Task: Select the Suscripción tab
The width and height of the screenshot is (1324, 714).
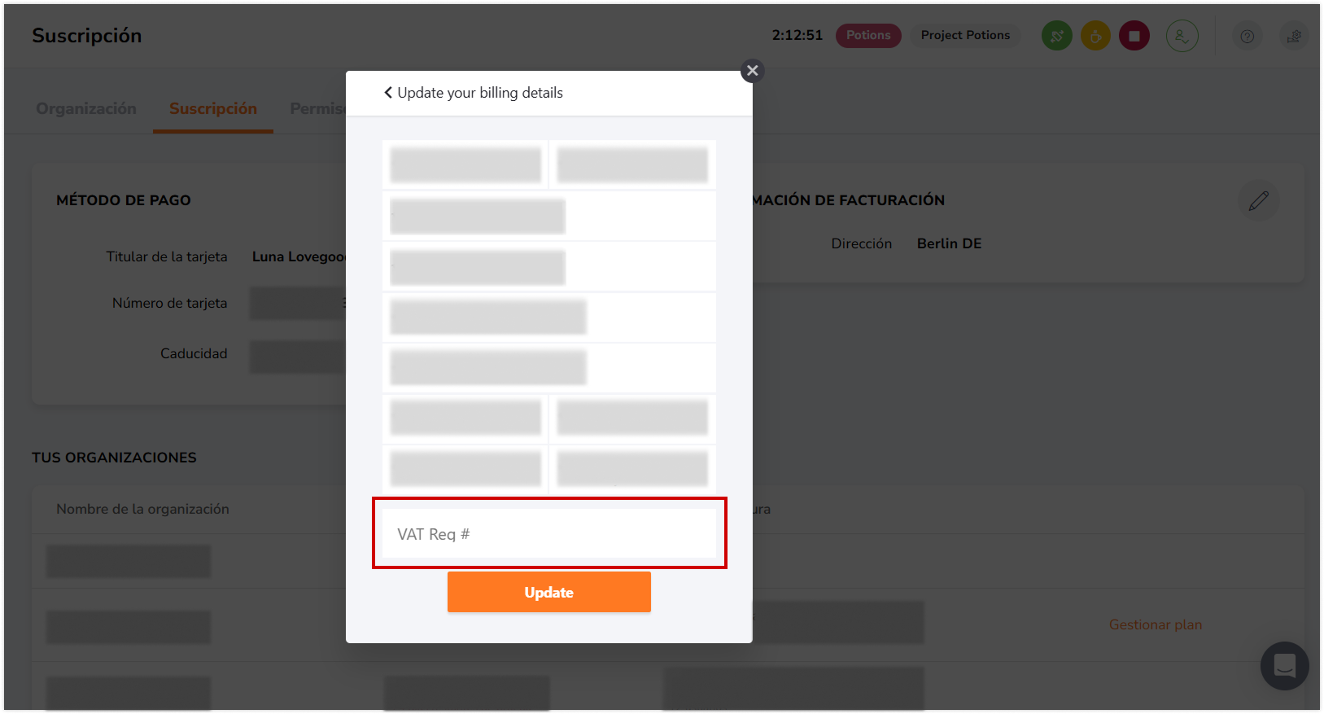Action: 212,107
